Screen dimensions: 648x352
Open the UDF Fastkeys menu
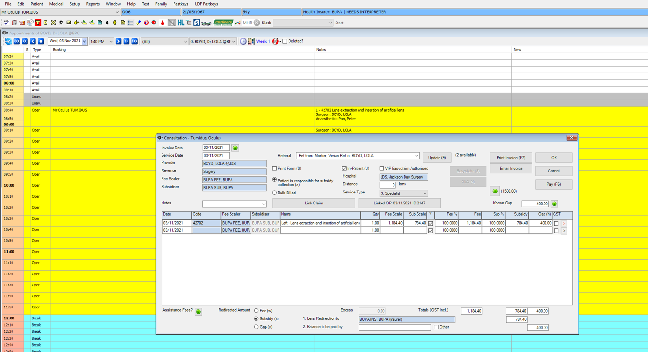click(206, 4)
